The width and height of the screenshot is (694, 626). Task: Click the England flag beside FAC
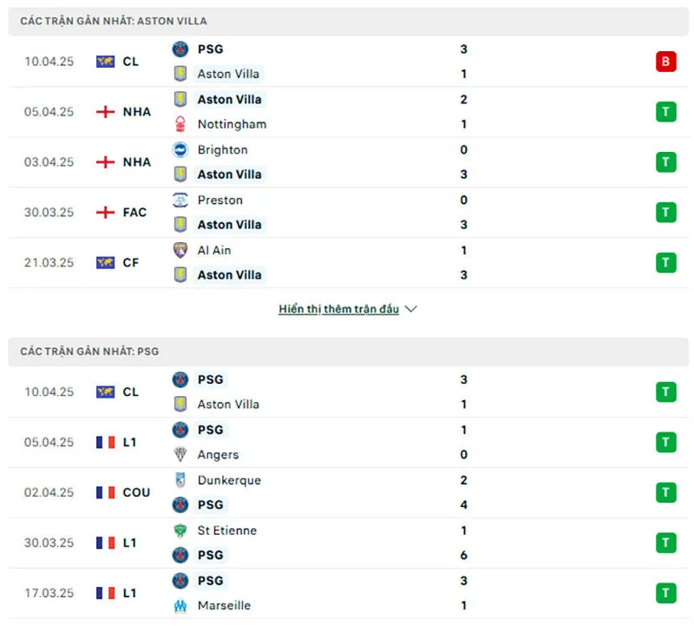[105, 212]
